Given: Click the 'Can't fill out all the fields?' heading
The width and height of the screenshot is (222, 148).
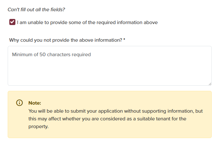Looking at the screenshot, I should pos(36,10).
